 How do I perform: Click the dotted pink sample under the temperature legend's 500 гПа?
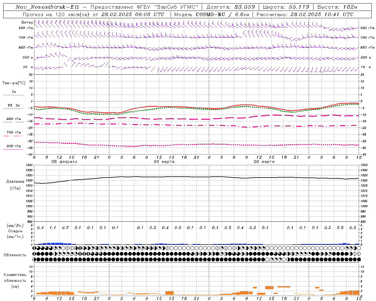14,150
